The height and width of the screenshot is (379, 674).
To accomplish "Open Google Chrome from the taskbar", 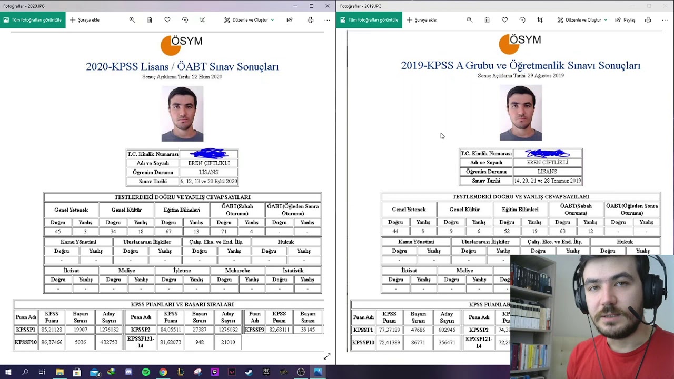I will point(163,372).
